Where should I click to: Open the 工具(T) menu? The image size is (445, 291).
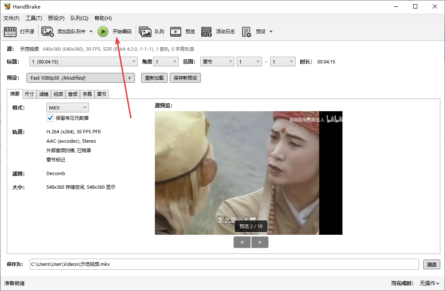34,18
